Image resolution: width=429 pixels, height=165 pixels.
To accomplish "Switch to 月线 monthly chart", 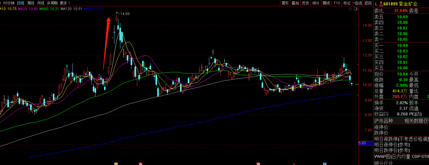I will point(41,3).
